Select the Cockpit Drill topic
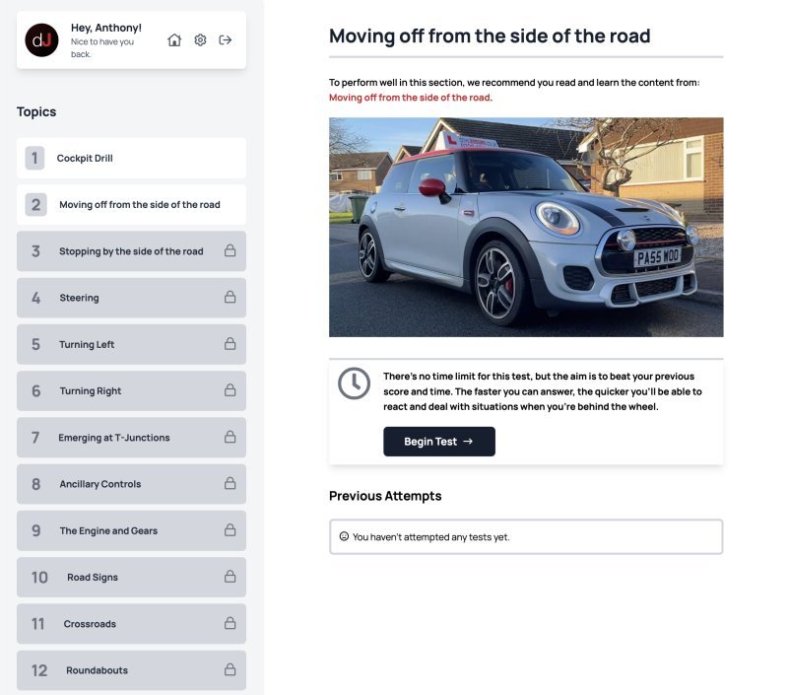 pos(131,158)
